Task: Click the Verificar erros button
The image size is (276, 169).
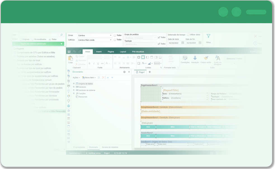Action: pos(93,153)
